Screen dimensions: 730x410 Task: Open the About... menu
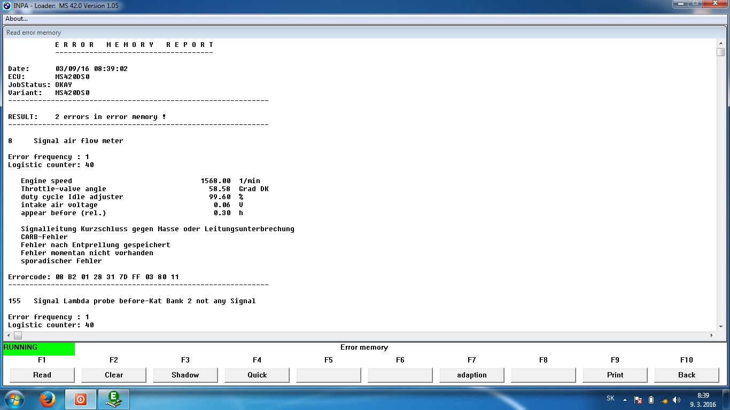click(17, 19)
